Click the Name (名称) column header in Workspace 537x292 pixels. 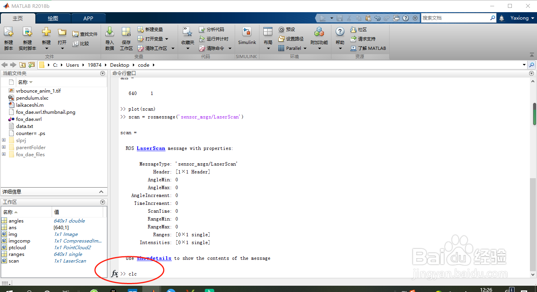coord(26,212)
